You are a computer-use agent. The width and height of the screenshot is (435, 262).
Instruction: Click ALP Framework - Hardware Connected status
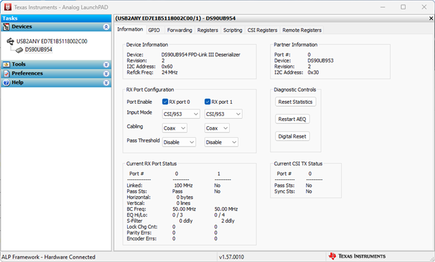point(48,257)
